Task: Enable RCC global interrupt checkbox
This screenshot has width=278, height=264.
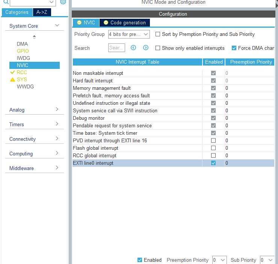Action: point(213,155)
